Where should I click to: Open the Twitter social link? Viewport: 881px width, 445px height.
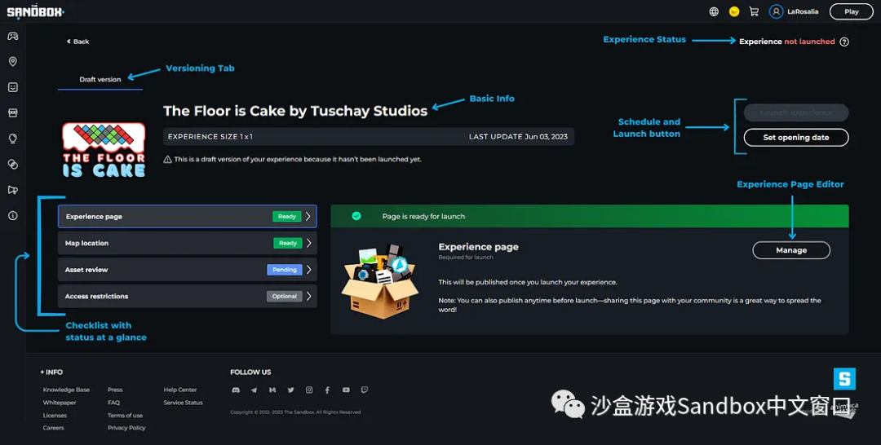coord(290,390)
